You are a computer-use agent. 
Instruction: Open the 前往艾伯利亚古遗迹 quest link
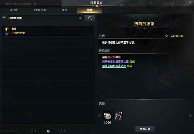(x=114, y=66)
